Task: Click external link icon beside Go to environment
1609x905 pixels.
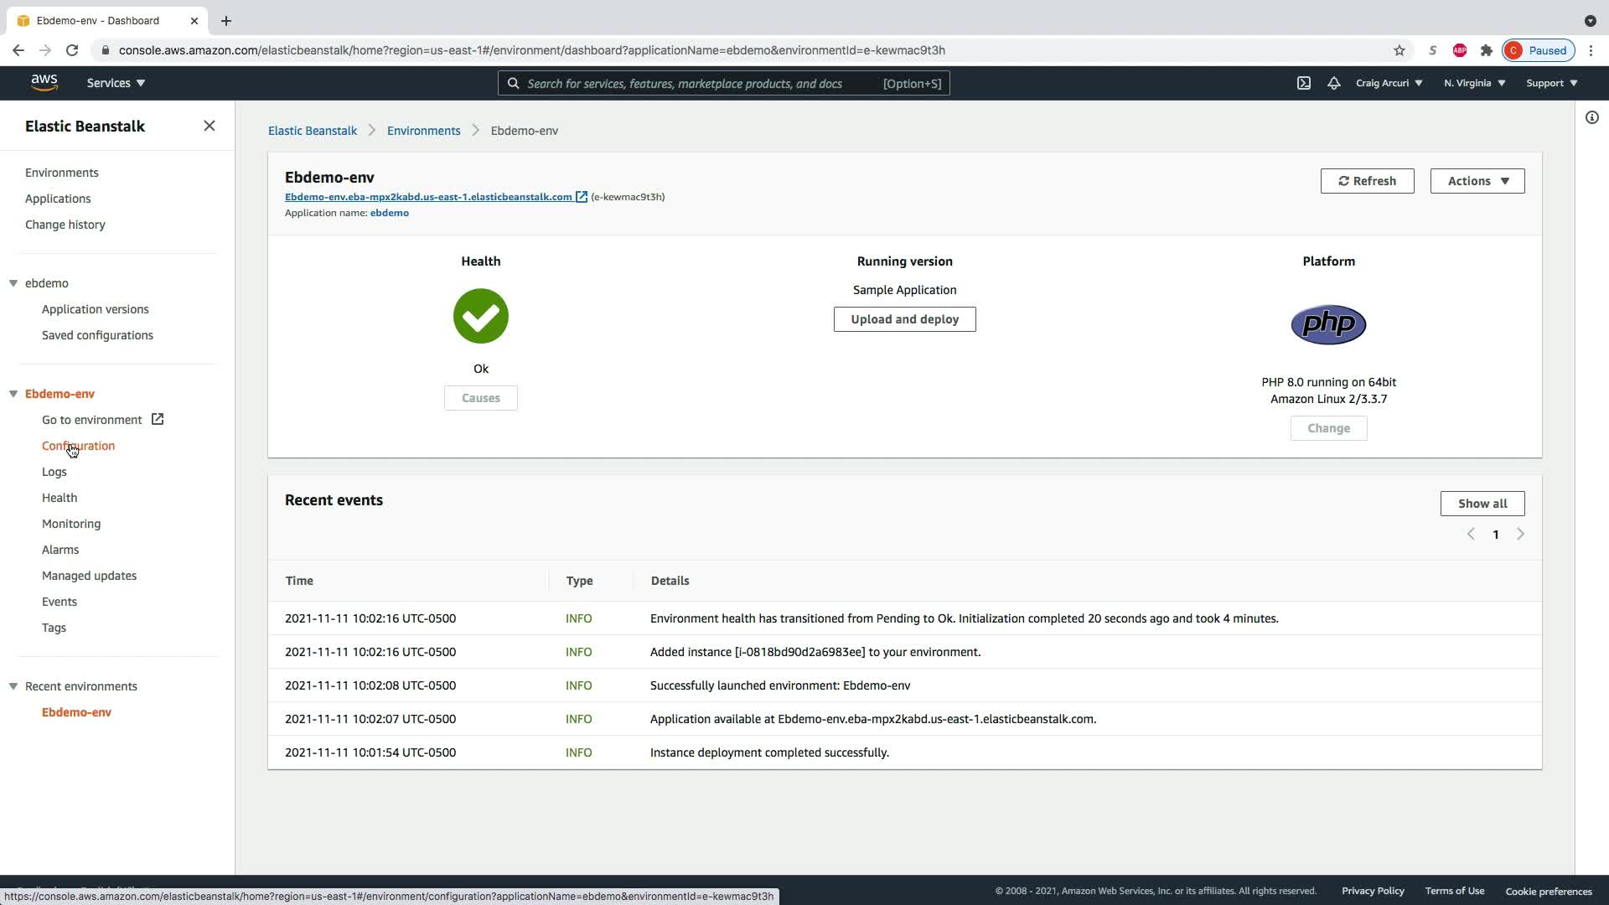Action: tap(158, 419)
